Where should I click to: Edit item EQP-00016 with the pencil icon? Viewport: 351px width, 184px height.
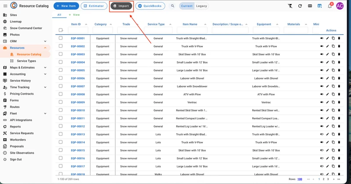[x=327, y=158]
